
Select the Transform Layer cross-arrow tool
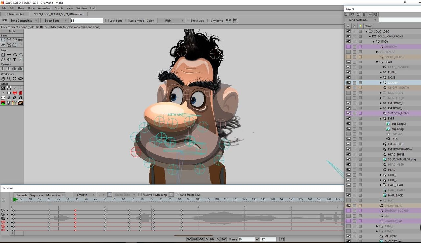coord(9,55)
